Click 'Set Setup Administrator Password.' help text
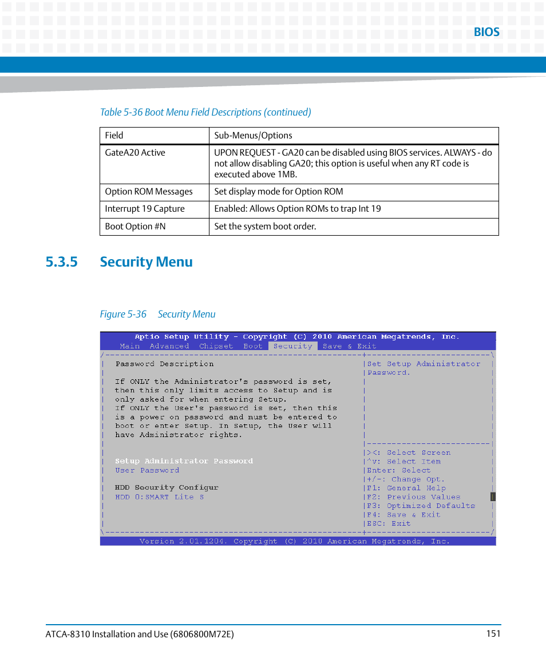546x655 pixels. [424, 368]
